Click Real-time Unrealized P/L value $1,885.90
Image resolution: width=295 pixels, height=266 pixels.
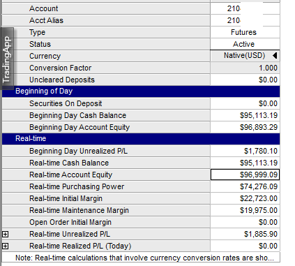pos(245,234)
